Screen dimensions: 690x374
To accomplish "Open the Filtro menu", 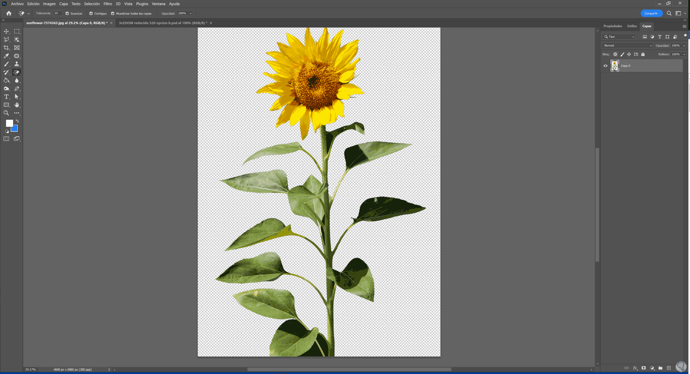I will point(108,4).
